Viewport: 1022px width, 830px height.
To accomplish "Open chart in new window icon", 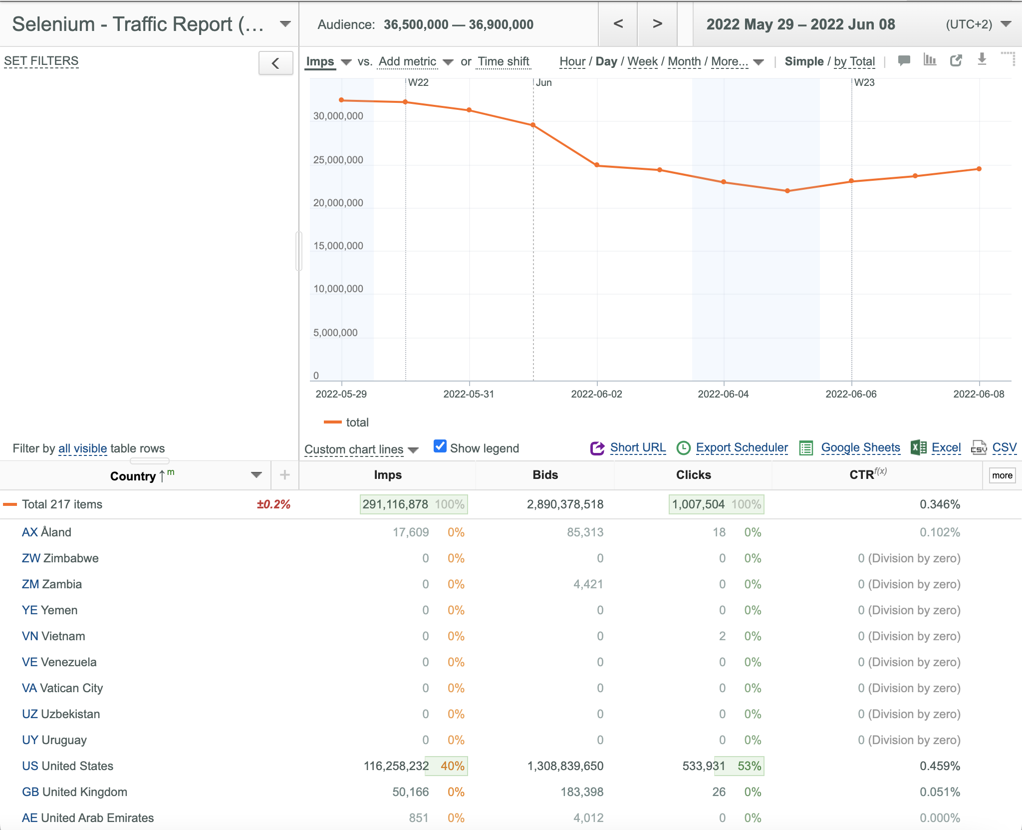I will pyautogui.click(x=956, y=60).
